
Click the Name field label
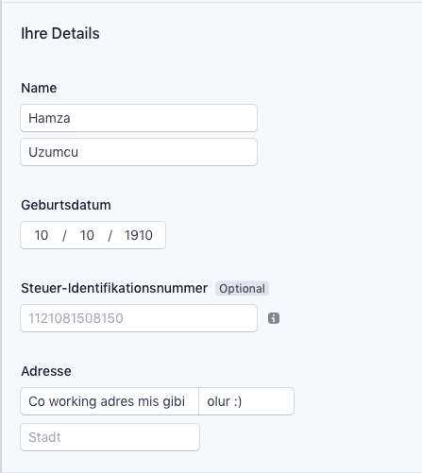(x=39, y=88)
